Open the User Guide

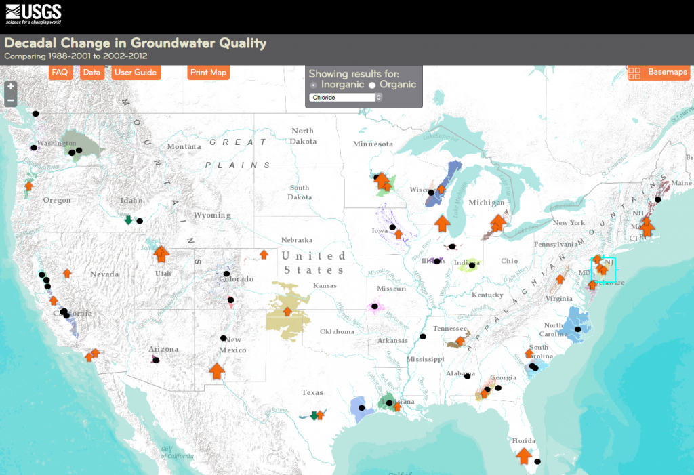pyautogui.click(x=136, y=73)
